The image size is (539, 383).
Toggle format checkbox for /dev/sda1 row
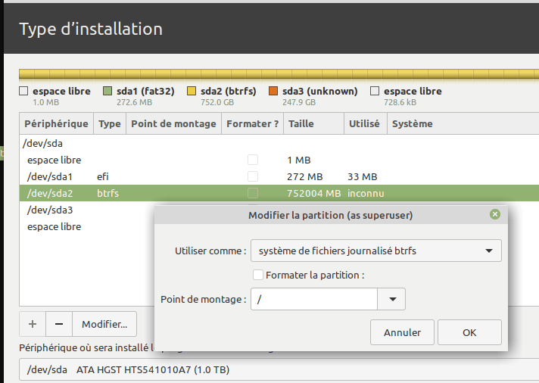(253, 176)
